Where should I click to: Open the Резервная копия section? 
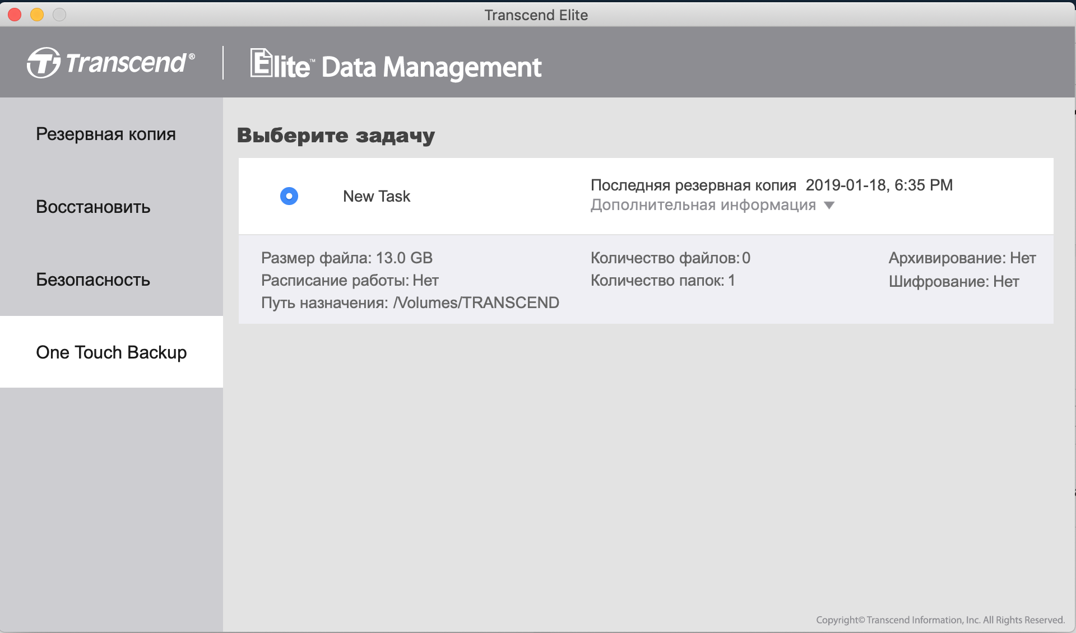click(x=106, y=134)
